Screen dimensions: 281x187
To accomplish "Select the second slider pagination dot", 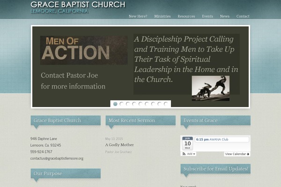I will [121, 104].
